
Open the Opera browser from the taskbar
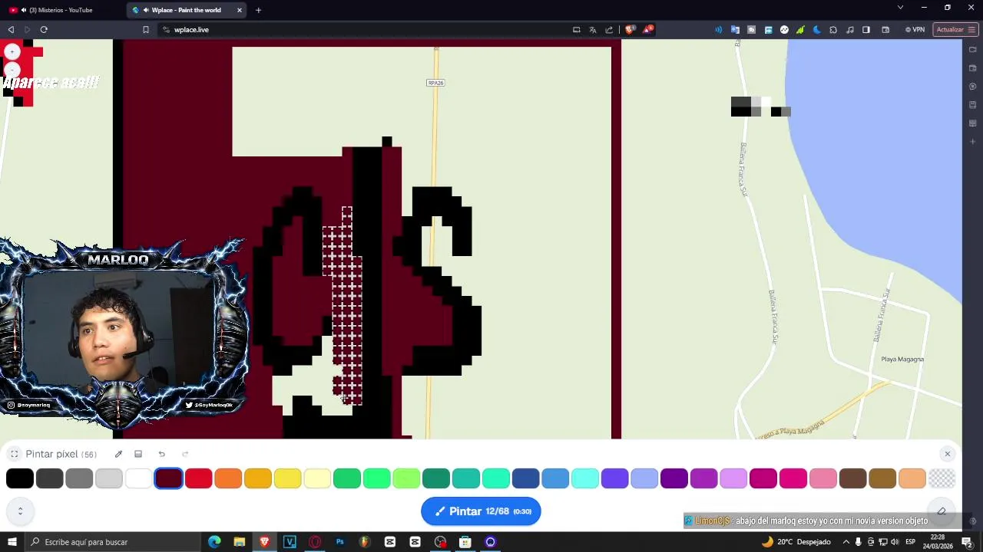tap(315, 542)
